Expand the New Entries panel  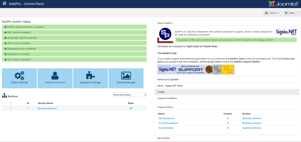click(x=163, y=138)
